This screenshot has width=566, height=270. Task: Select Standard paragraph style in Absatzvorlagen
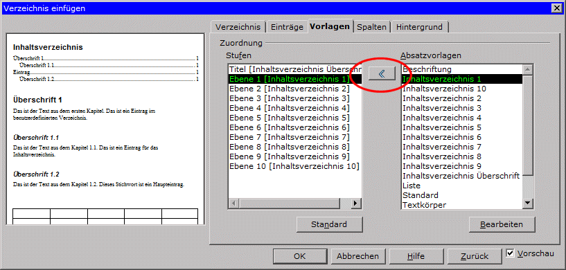click(462, 195)
